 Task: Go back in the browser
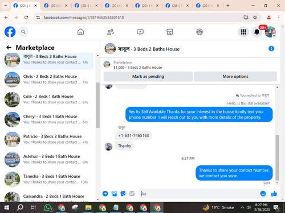6,18
